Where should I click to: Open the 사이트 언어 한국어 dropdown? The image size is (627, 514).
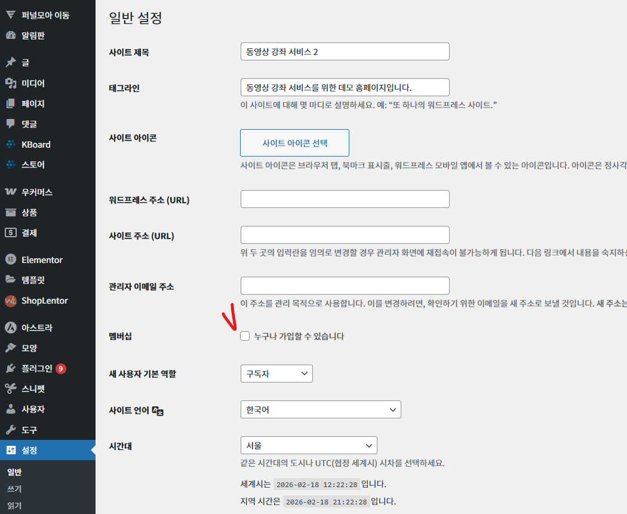tap(321, 409)
